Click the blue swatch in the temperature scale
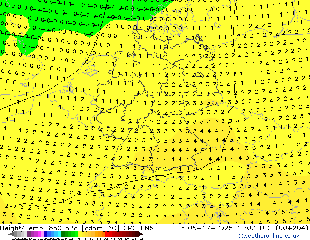 tap(46, 234)
